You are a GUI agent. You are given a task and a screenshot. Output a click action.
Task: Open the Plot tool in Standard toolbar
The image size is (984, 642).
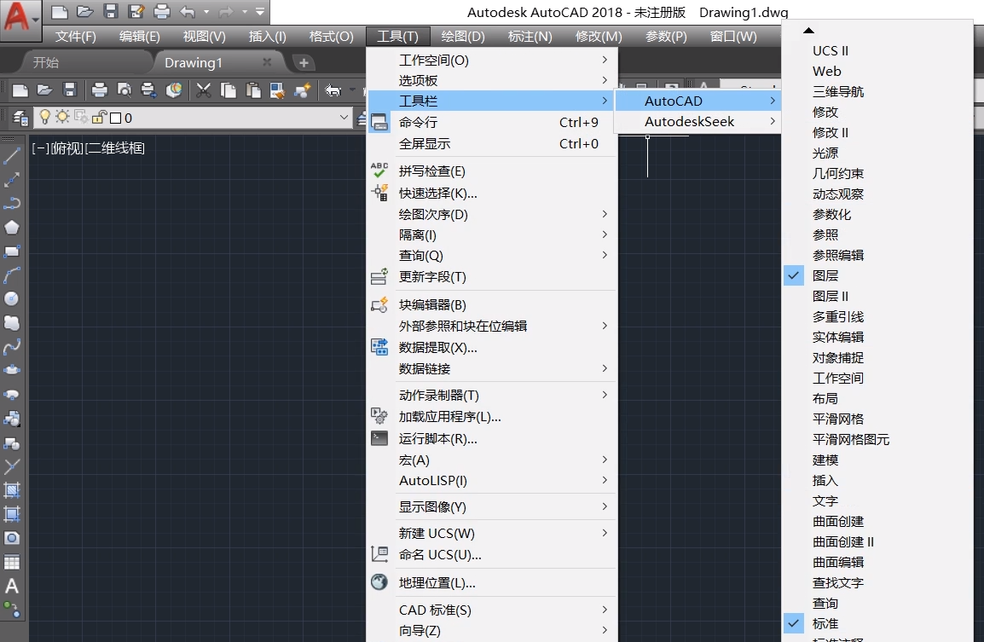98,90
